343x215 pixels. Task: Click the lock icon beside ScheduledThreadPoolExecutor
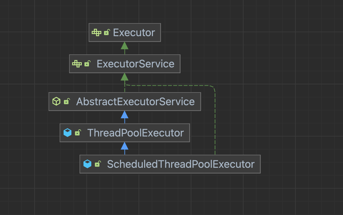(97, 164)
